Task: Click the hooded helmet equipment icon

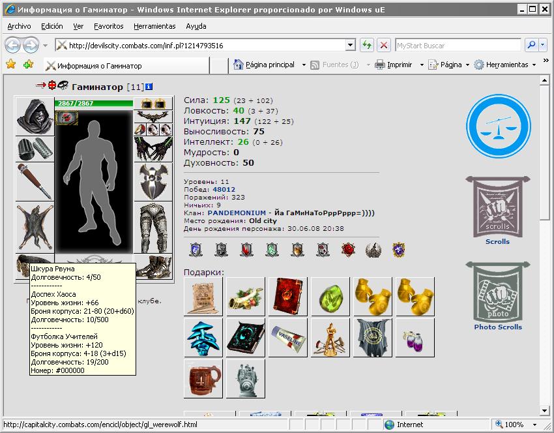Action: tap(35, 117)
